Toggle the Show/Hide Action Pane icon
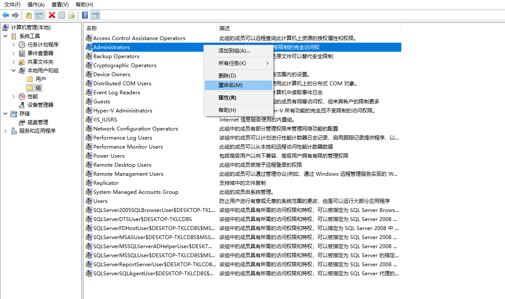This screenshot has height=299, width=505. pos(95,15)
